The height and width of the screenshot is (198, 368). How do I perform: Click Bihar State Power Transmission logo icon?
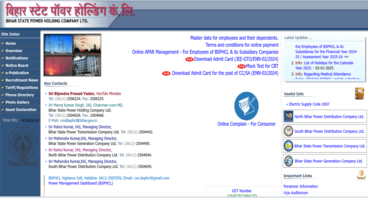288,146
